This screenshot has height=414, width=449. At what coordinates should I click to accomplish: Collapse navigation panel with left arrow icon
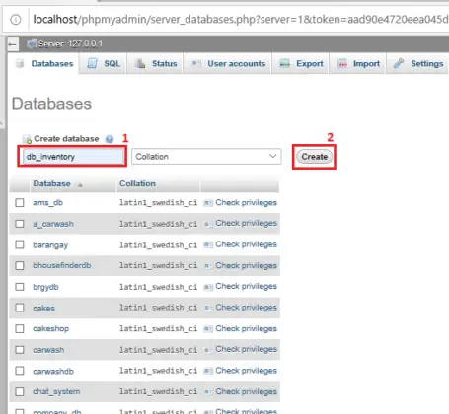13,44
